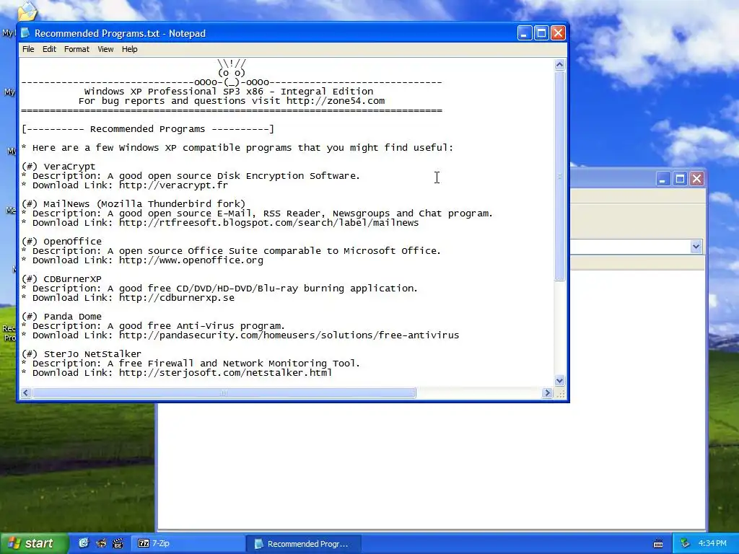This screenshot has width=739, height=554.
Task: Click the "Recommended Programs" heading line
Action: 147,129
